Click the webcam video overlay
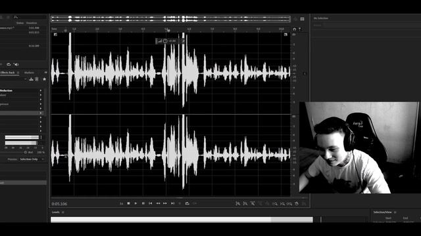This screenshot has height=236, width=421. [359, 147]
